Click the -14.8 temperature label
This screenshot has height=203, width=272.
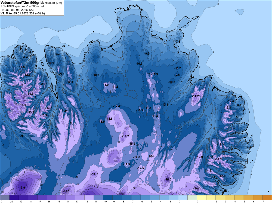point(109,119)
